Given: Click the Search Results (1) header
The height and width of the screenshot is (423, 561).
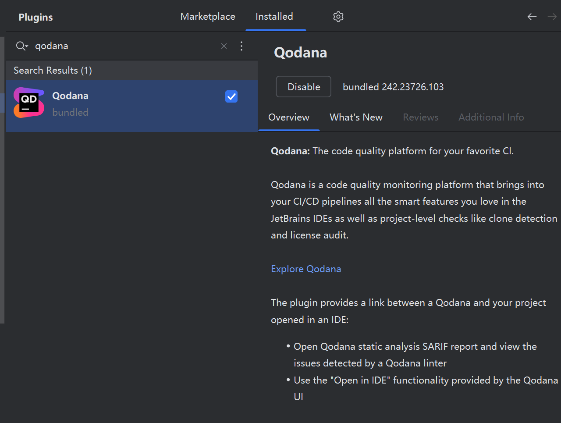Looking at the screenshot, I should pos(53,71).
